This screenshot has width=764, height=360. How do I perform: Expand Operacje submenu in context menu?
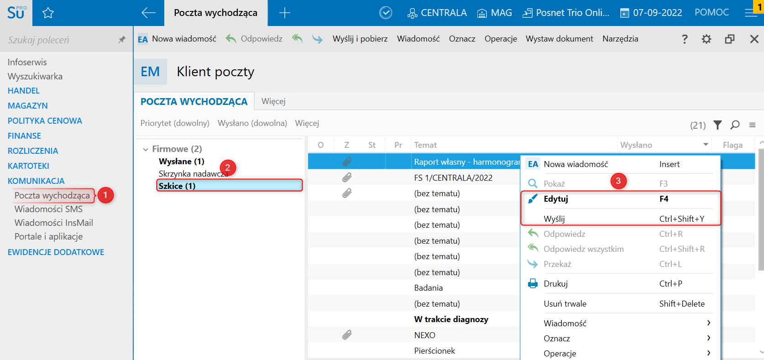coord(621,353)
